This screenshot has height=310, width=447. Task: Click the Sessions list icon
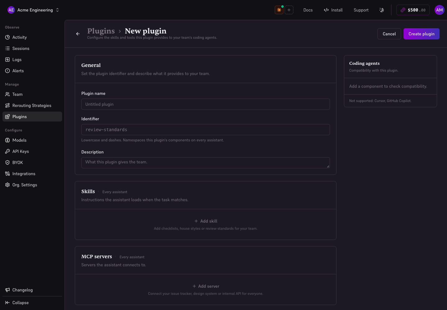coord(7,48)
